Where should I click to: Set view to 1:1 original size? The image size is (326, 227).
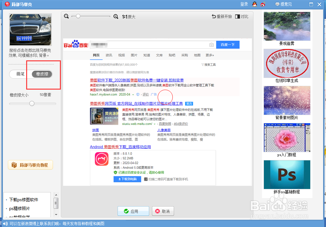coord(129,17)
